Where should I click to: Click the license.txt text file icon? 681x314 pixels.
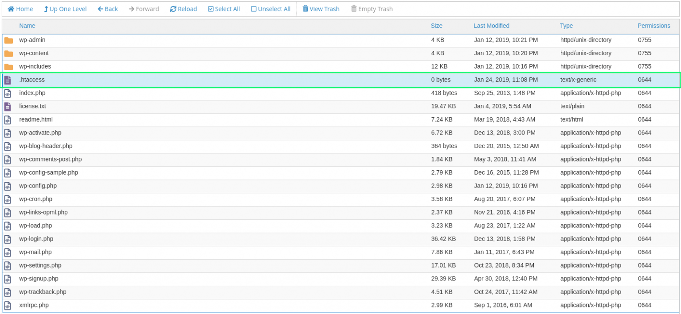8,107
